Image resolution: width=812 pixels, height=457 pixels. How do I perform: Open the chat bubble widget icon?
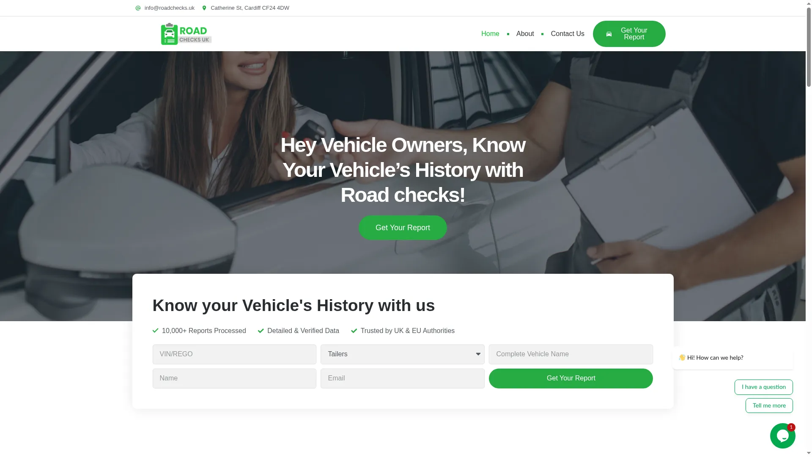782,436
